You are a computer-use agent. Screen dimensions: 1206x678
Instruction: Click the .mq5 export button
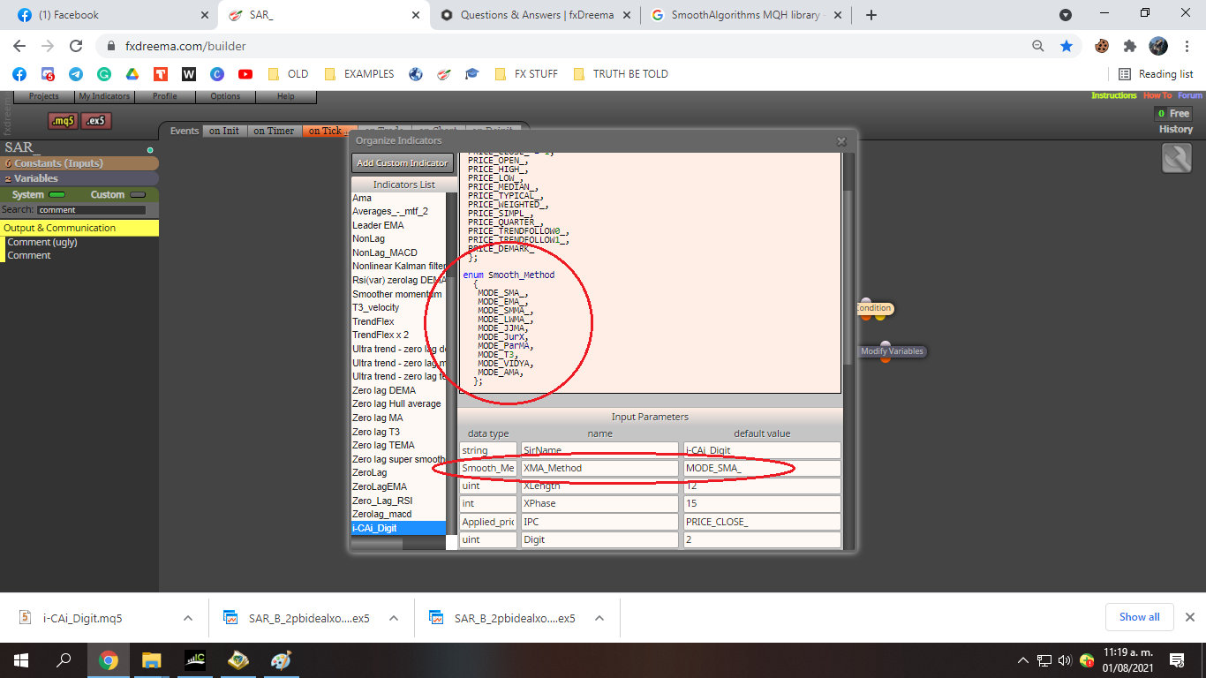pos(63,121)
